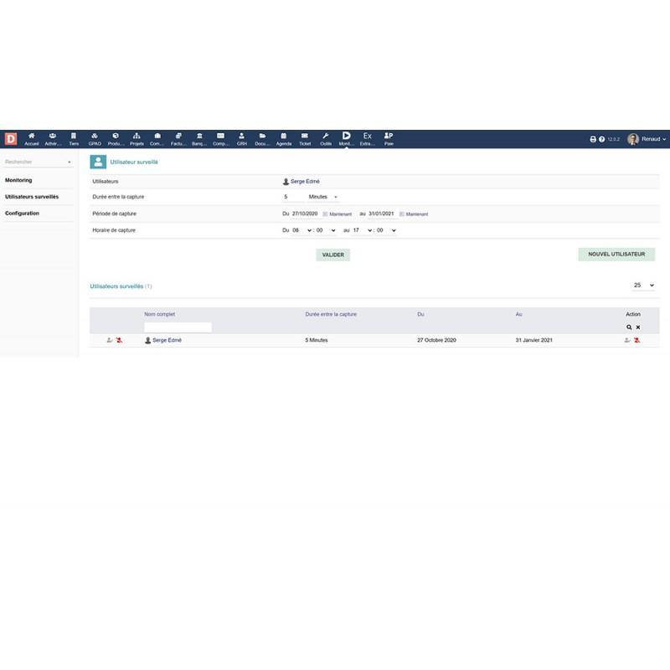
Task: Open the start hour 08 dropdown
Action: coord(301,229)
